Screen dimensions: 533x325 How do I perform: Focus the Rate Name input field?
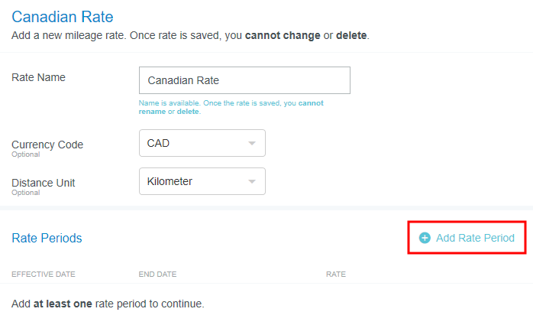(x=244, y=80)
